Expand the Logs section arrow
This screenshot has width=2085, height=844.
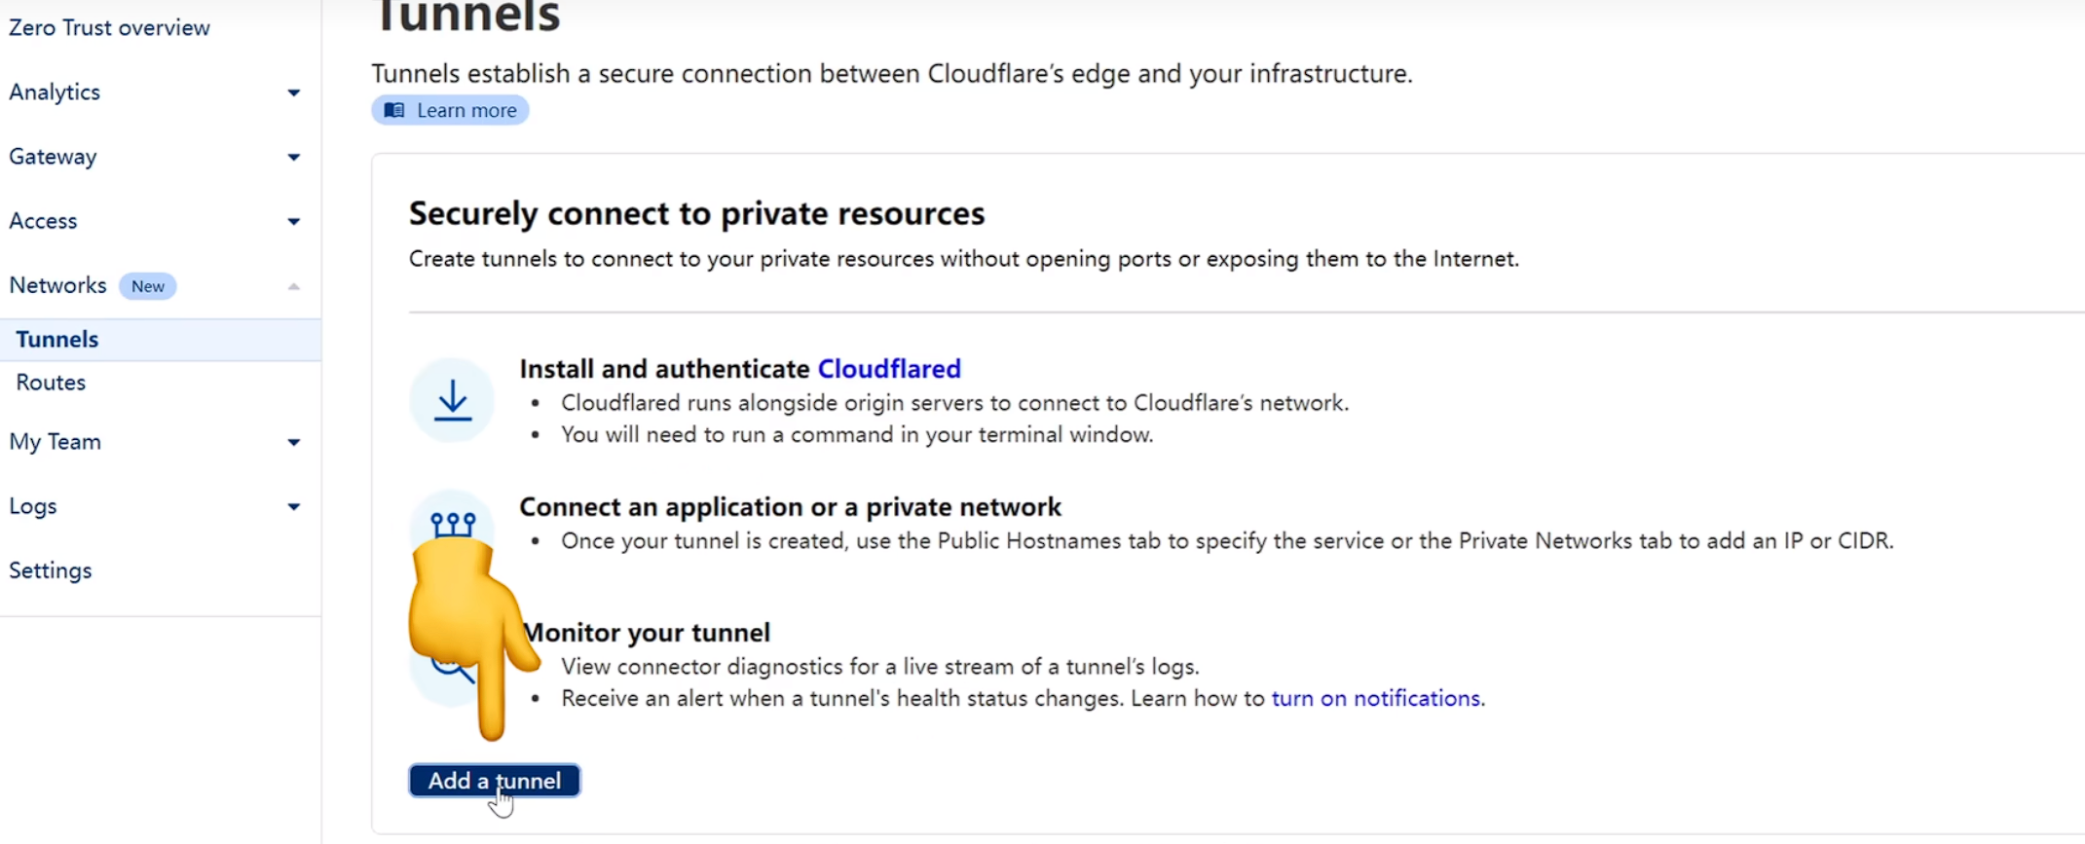click(293, 506)
